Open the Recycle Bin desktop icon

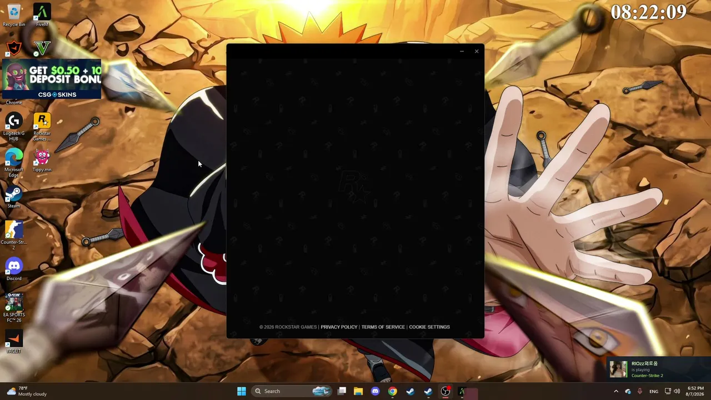point(14,15)
